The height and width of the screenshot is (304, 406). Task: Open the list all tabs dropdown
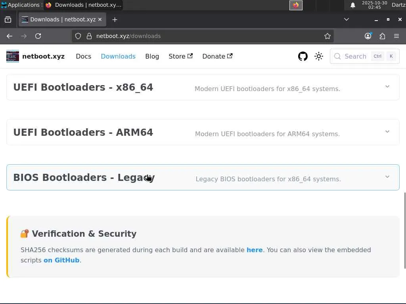(347, 19)
